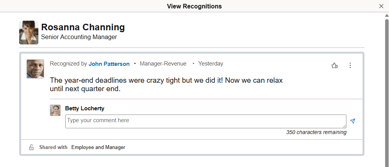Screen dimensions: 389x167
Task: Open John Patterson's profile link
Action: point(109,64)
